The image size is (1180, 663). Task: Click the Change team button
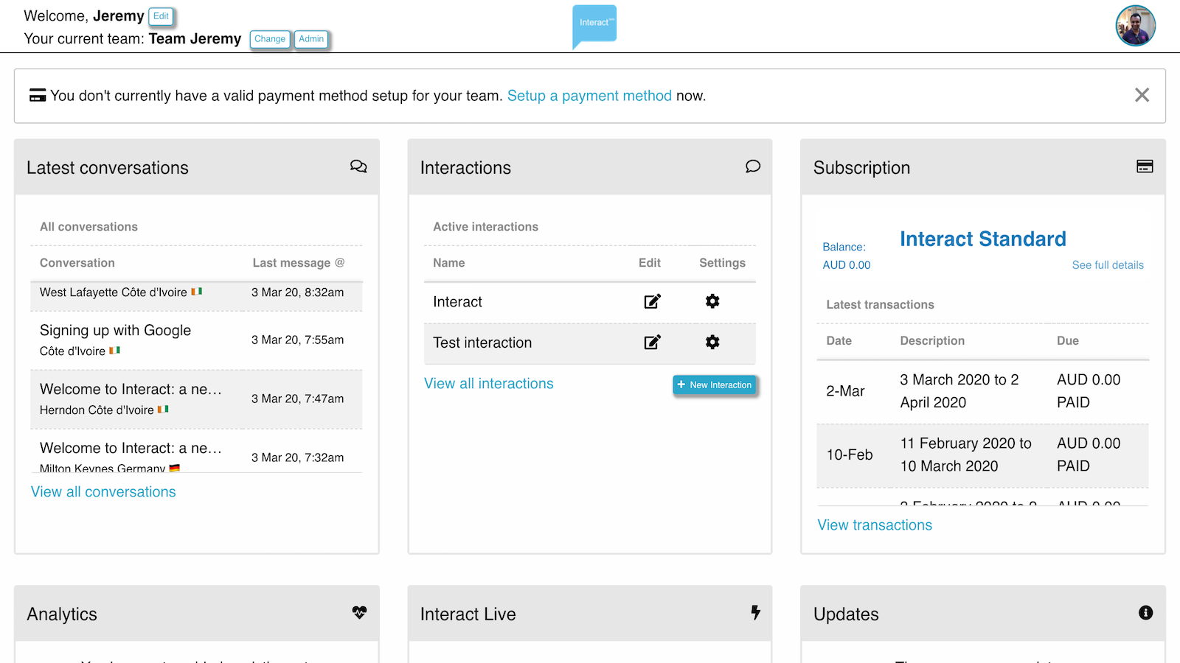[270, 39]
